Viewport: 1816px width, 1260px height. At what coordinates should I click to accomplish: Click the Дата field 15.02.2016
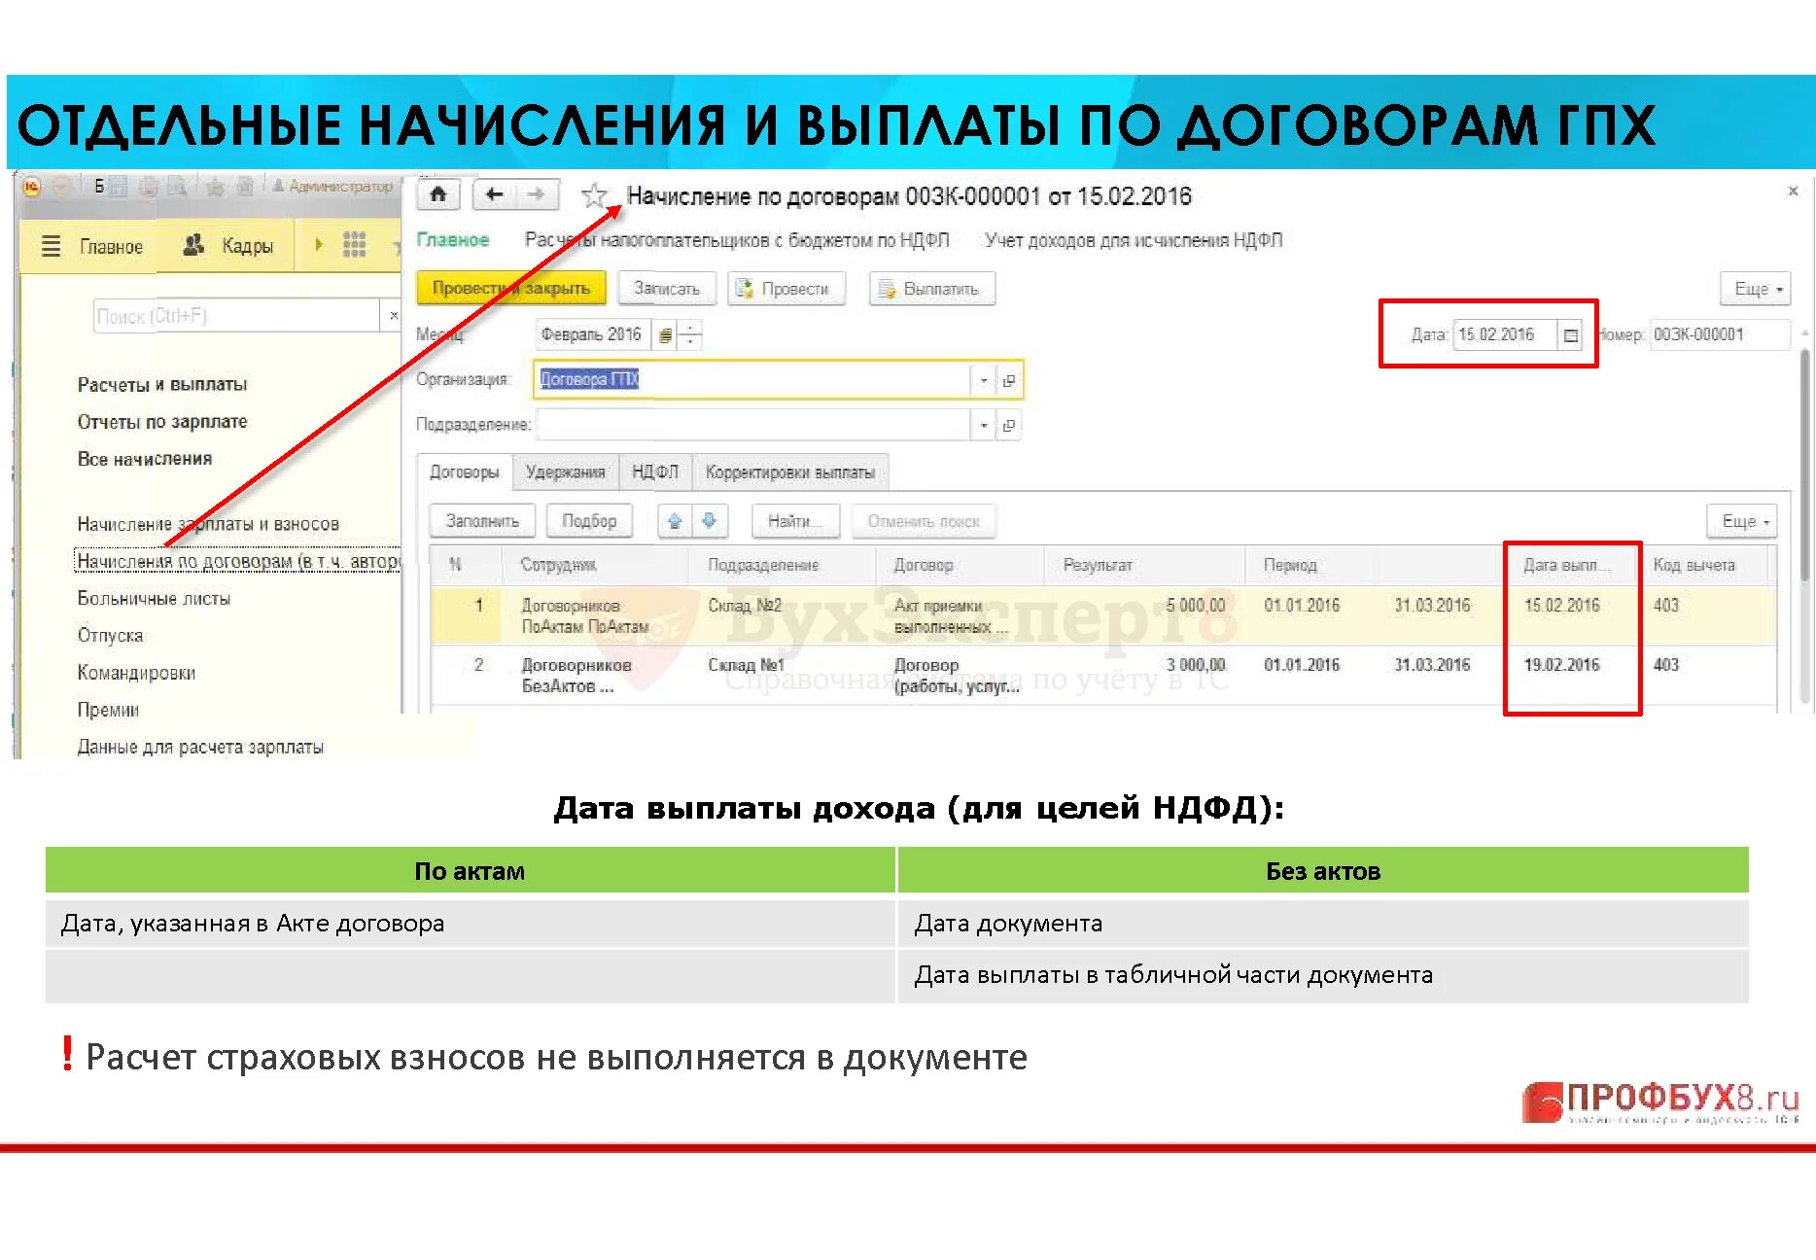pos(1505,335)
